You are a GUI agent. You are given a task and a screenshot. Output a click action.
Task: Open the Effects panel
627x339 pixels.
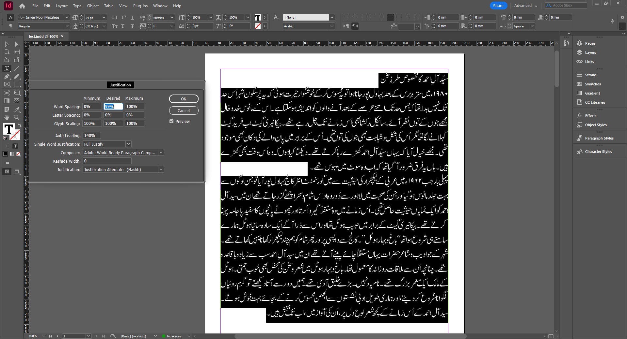click(590, 115)
